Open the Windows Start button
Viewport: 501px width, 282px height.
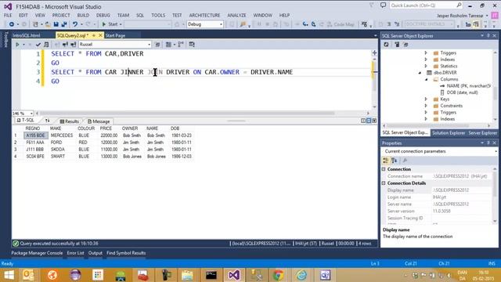pyautogui.click(x=9, y=275)
